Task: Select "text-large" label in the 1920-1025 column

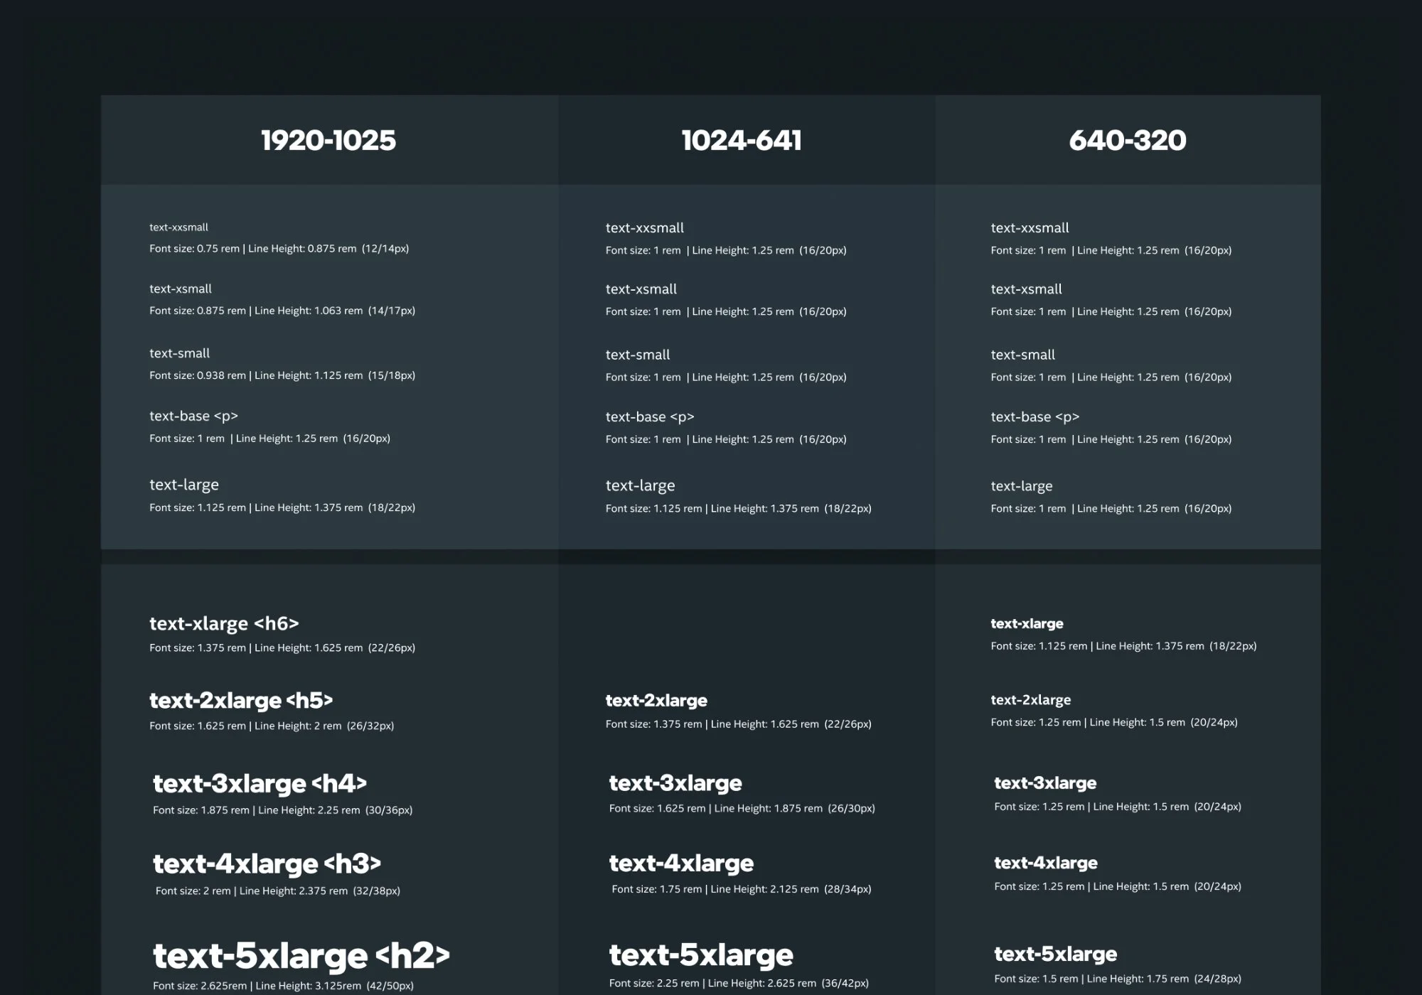Action: pyautogui.click(x=184, y=485)
